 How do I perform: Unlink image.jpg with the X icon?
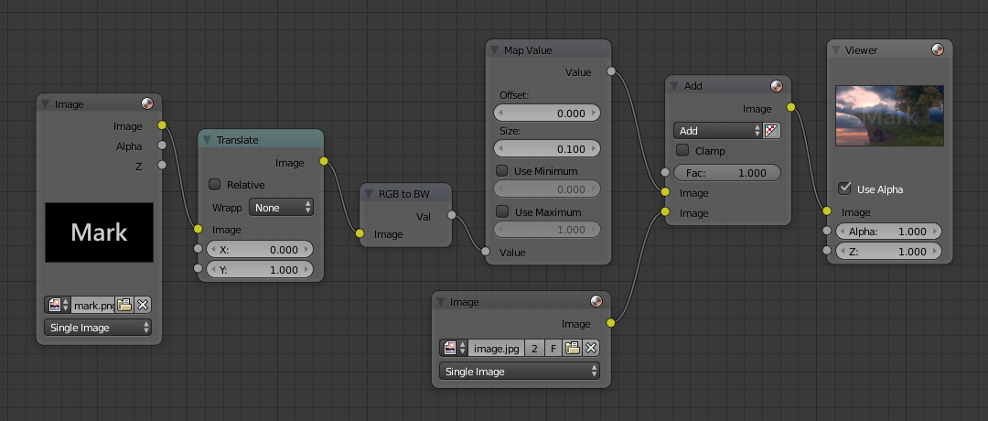(x=590, y=348)
